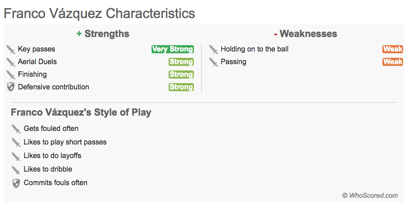The image size is (404, 205).
Task: Select the Very Strong badge for Key passes
Action: tap(173, 49)
